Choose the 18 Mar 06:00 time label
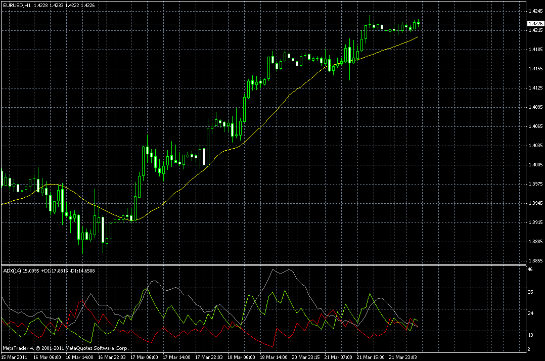The image size is (545, 361). (x=241, y=357)
